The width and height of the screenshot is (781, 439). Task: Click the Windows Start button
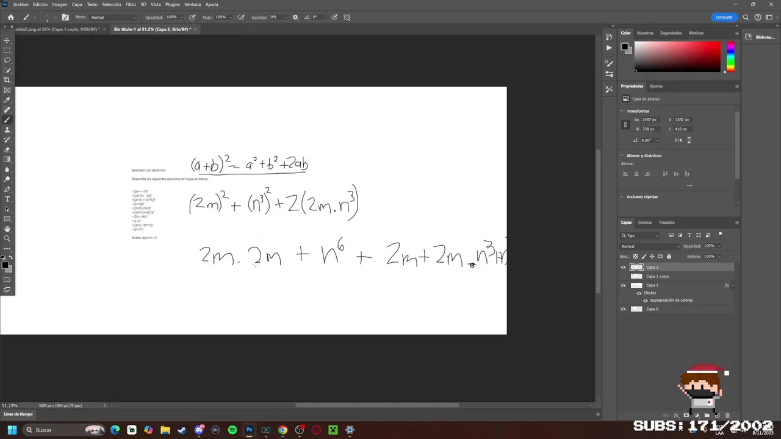click(12, 430)
